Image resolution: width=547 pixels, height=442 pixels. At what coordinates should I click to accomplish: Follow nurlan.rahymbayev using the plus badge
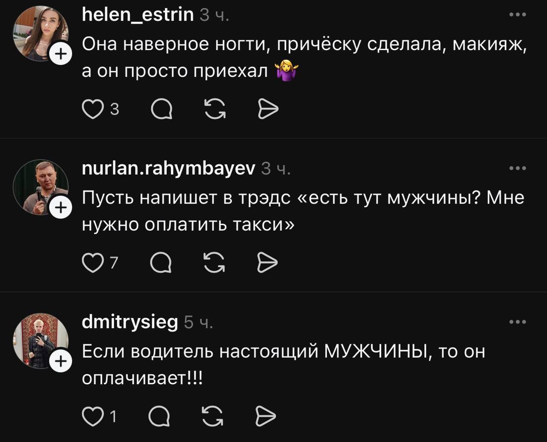click(61, 208)
